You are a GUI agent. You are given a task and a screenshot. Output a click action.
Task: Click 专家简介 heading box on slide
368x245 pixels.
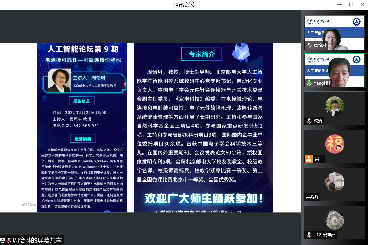202,54
